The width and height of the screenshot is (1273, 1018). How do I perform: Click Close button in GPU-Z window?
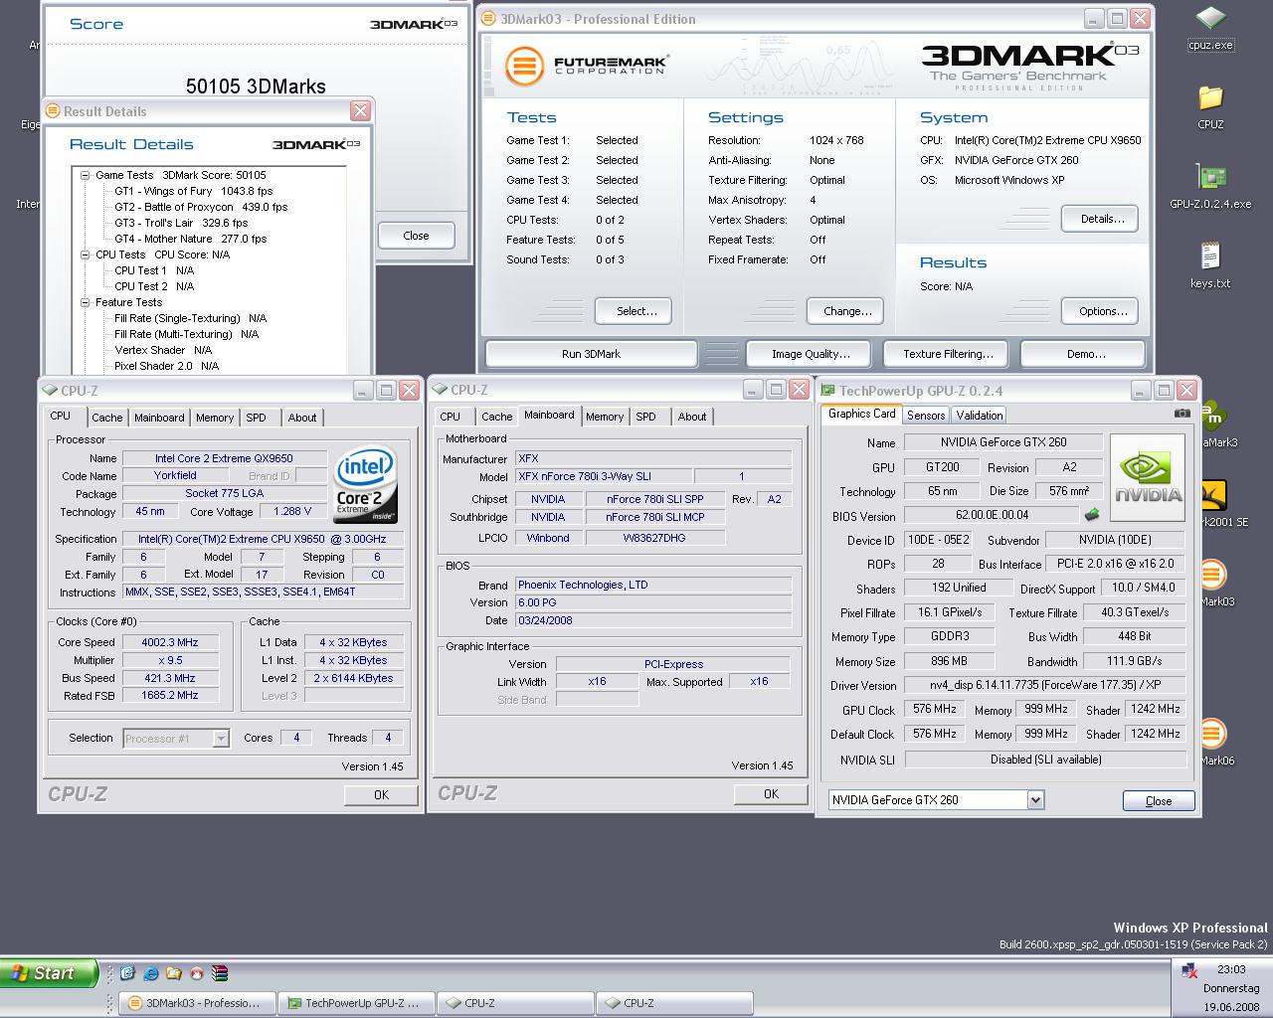coord(1159,801)
